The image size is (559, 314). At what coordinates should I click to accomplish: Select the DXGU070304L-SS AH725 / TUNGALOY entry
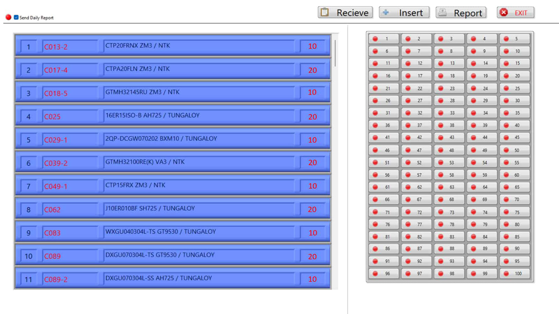click(198, 278)
